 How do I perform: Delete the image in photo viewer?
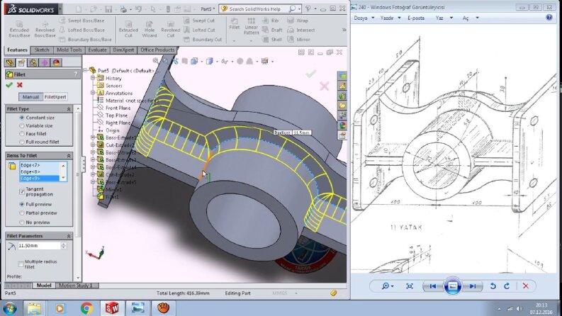tap(525, 286)
